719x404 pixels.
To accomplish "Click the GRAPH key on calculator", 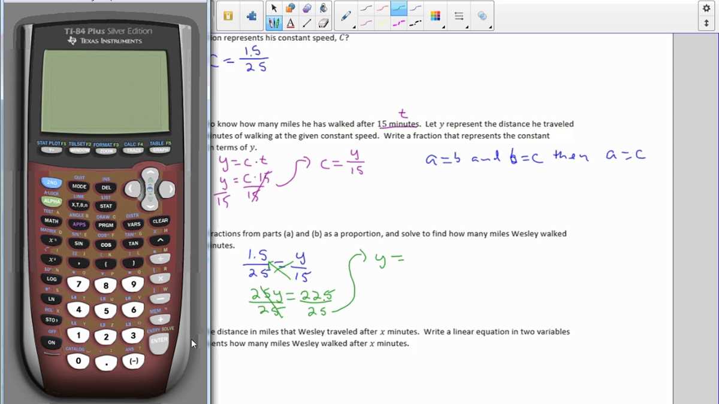I will point(160,150).
